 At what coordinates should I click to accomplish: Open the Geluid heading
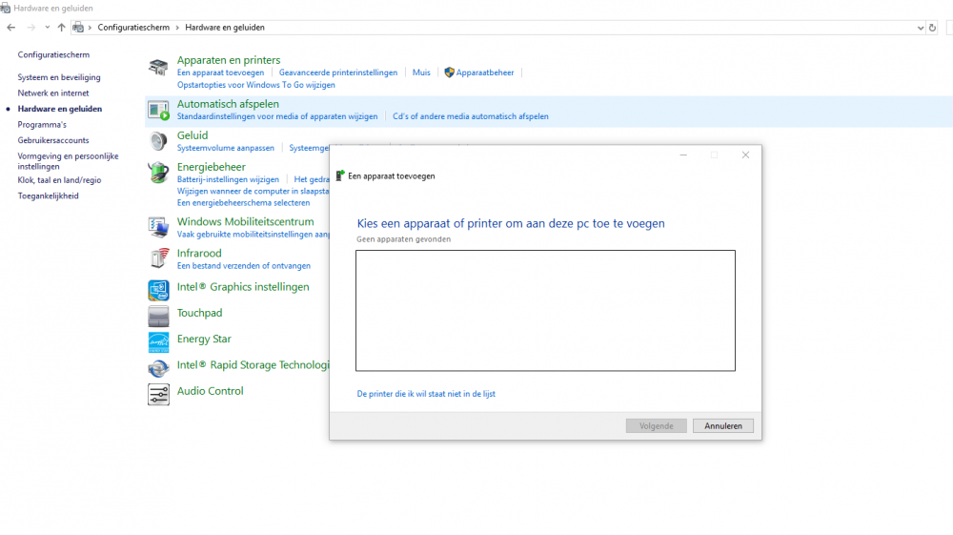(x=193, y=135)
